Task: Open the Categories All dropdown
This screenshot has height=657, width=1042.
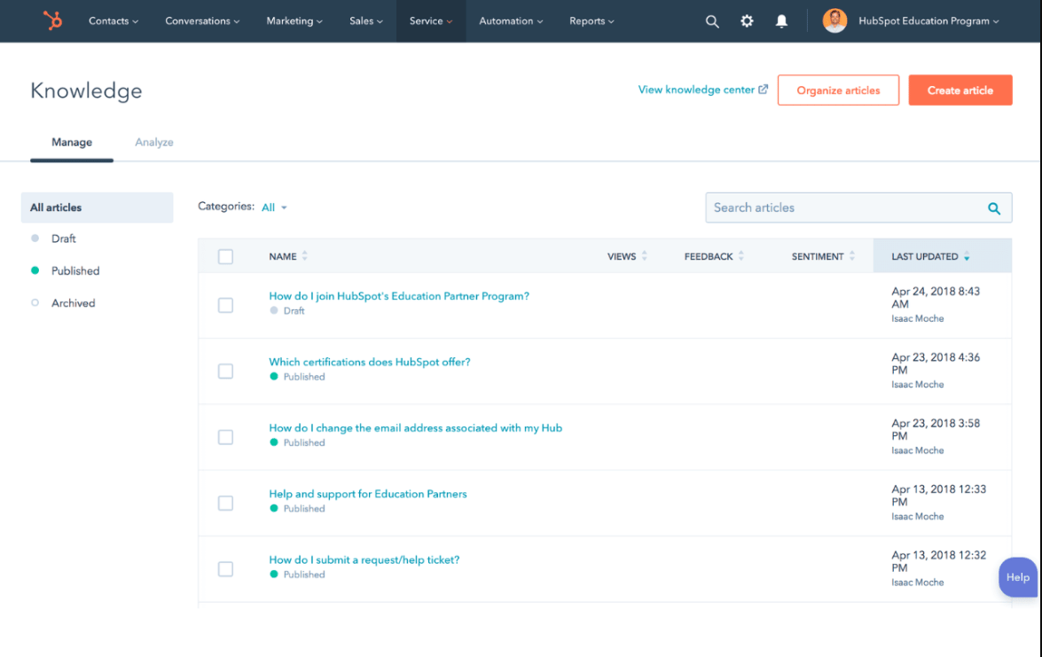Action: 275,206
